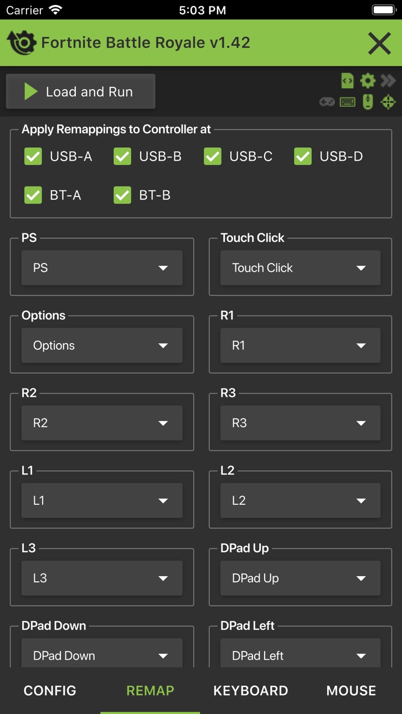
Task: Click the Titan app logo in header
Action: click(21, 43)
